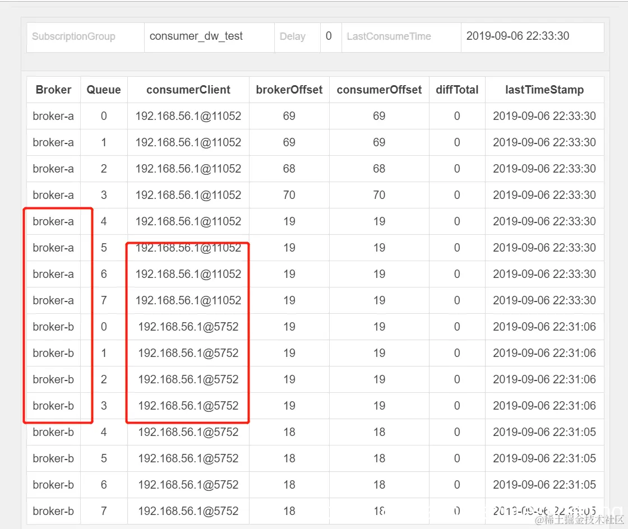Select consumerClient cell for broker-a queue 1

tap(188, 142)
